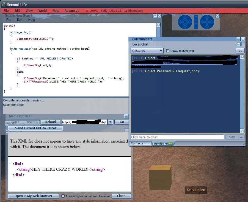Image resolution: width=248 pixels, height=202 pixels.
Task: Minimize the Script: New Script window
Action: 155,16
